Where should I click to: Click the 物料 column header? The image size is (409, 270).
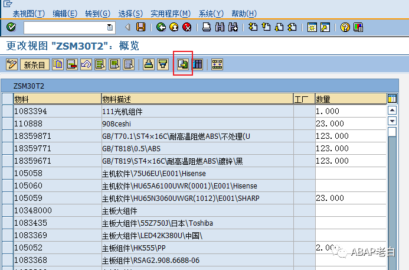click(x=57, y=99)
